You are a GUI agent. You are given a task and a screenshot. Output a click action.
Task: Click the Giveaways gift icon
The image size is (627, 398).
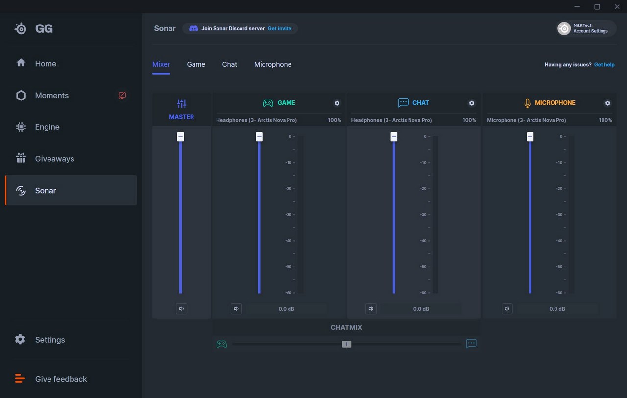coord(21,158)
